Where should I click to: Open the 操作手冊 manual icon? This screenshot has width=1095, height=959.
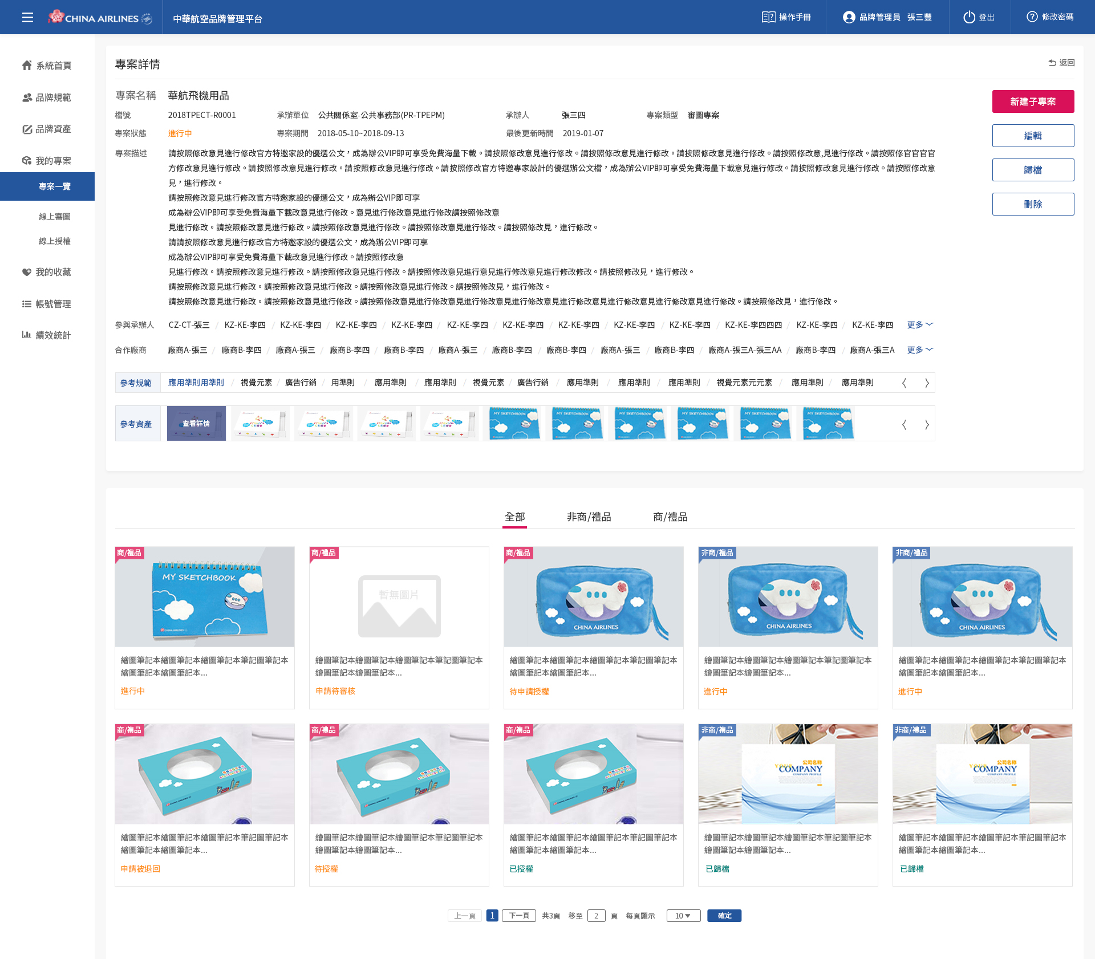pyautogui.click(x=768, y=17)
